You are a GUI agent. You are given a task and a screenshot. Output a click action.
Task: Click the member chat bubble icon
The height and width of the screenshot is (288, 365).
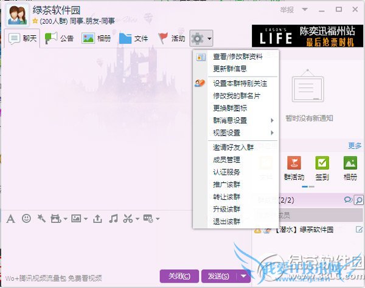[348, 199]
